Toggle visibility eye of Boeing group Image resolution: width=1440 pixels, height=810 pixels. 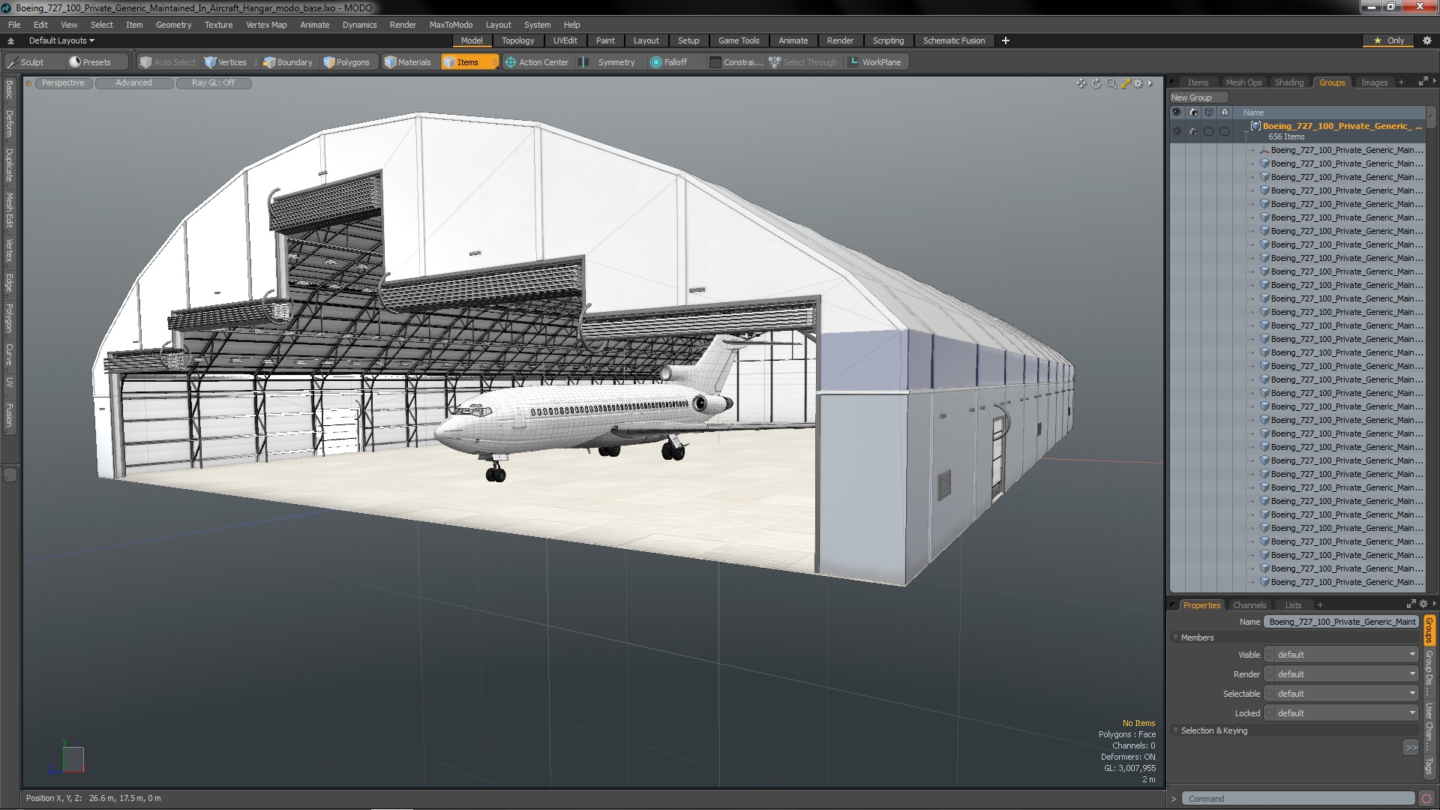point(1176,131)
